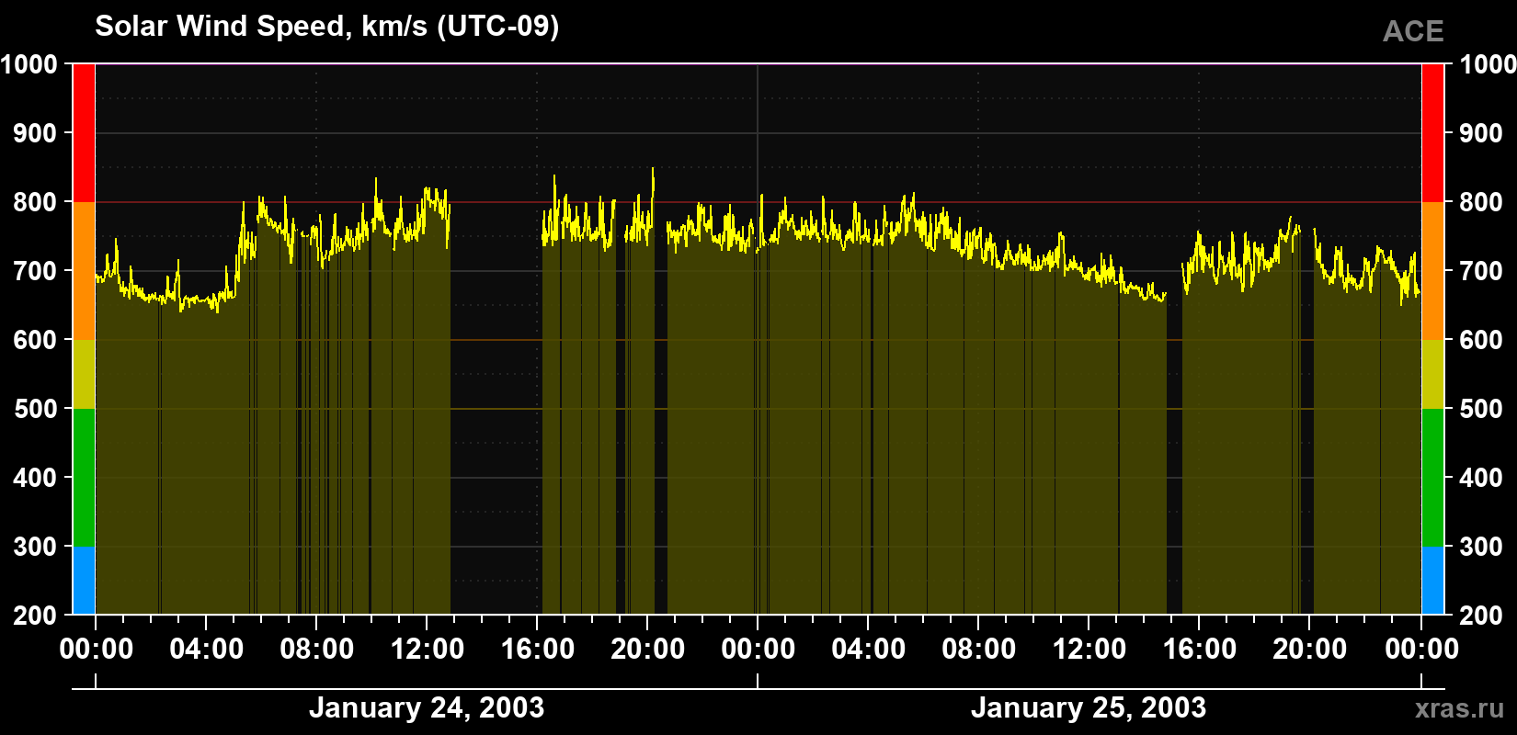Click the ACE spacecraft label

[1413, 31]
